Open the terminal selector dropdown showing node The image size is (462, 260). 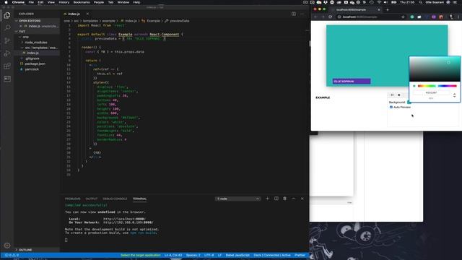(x=237, y=199)
